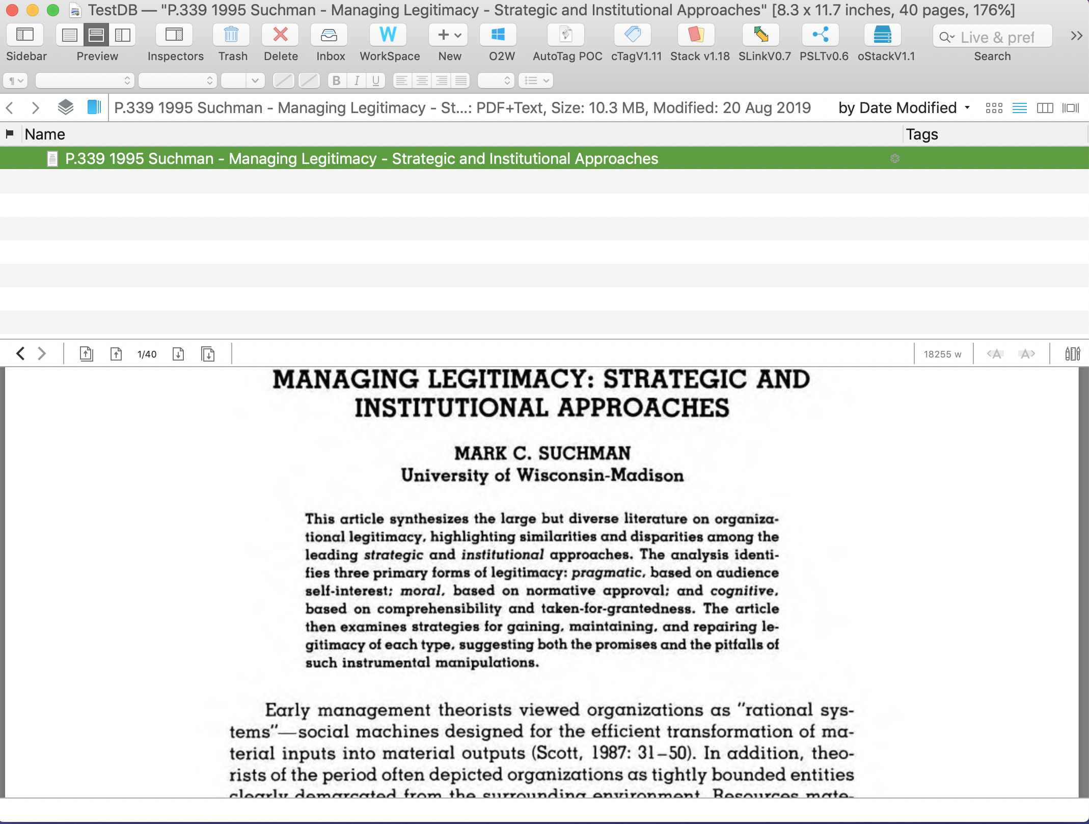Click the oStackV1.1 toolbar icon
Viewport: 1089px width, 824px height.
coord(883,35)
